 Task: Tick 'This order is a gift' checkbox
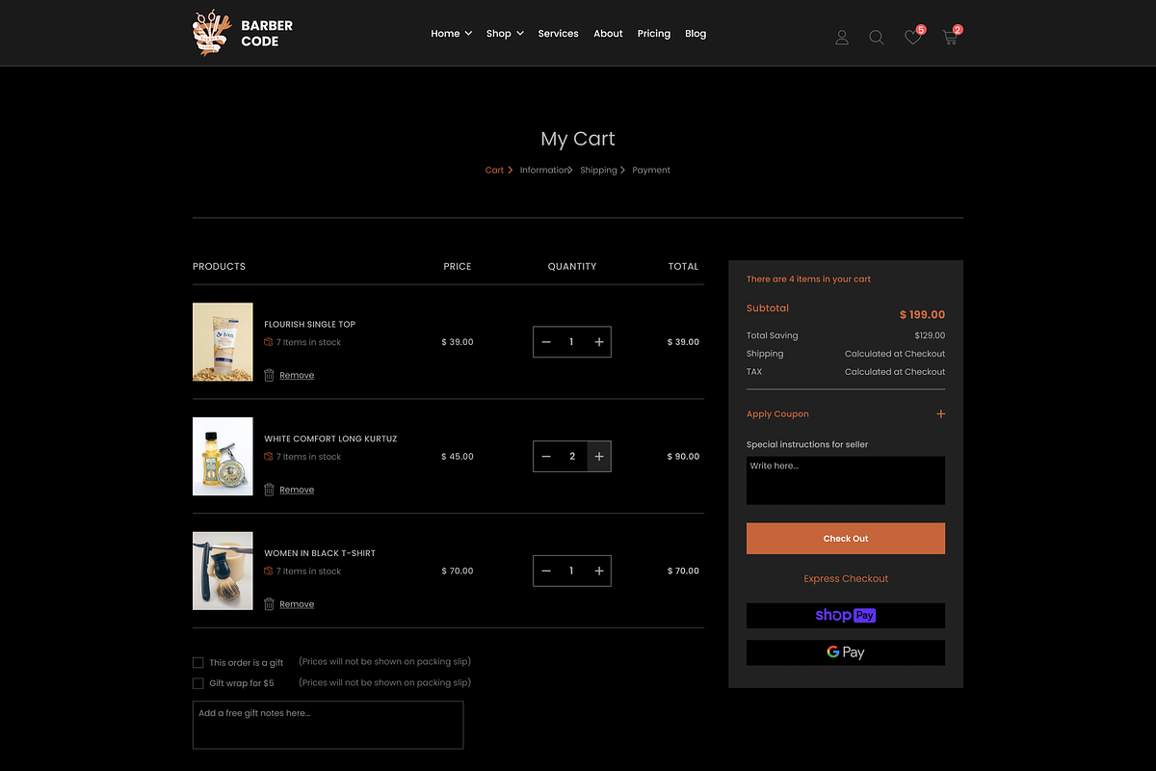(198, 663)
